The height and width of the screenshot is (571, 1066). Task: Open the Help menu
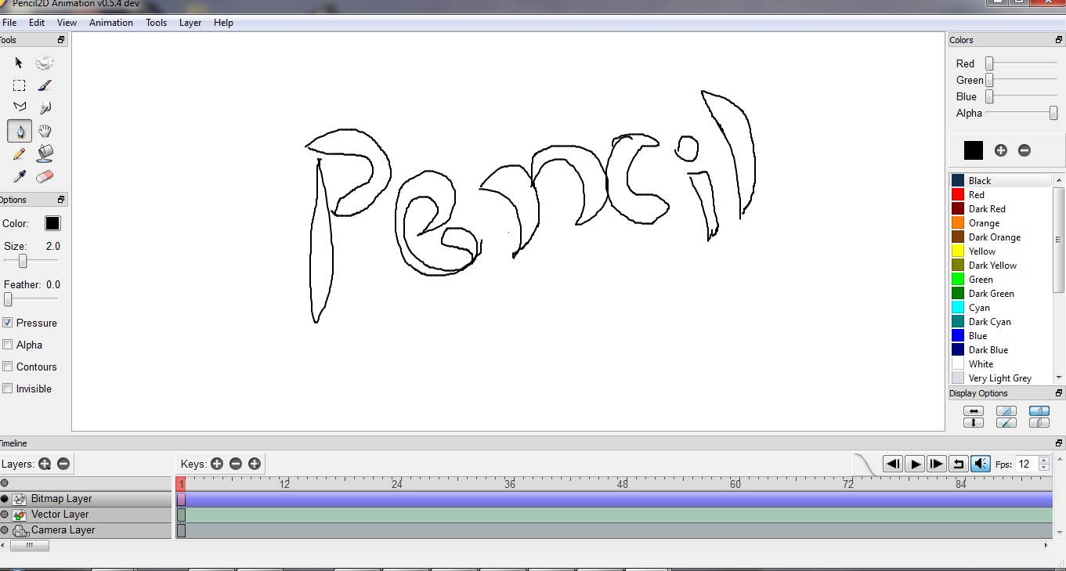223,23
